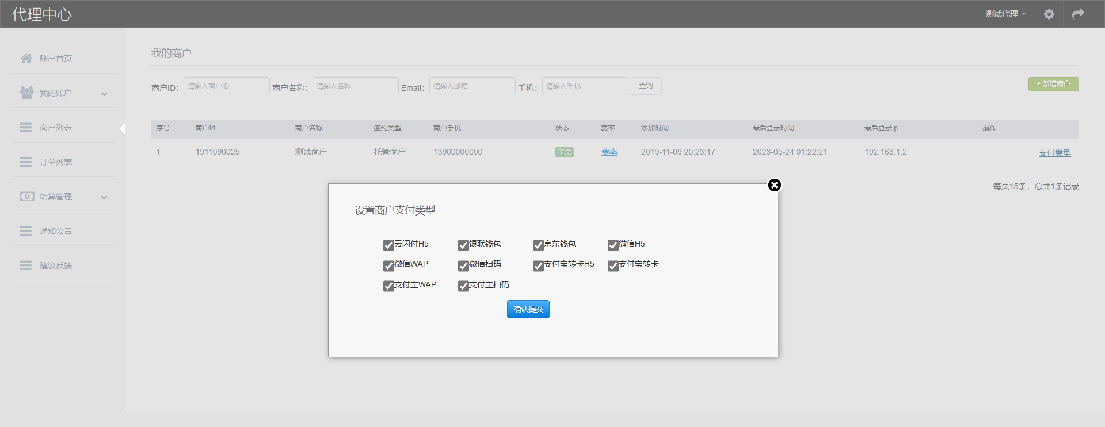This screenshot has width=1105, height=427.
Task: Click the home icon beside 账户首页
Action: (x=26, y=59)
